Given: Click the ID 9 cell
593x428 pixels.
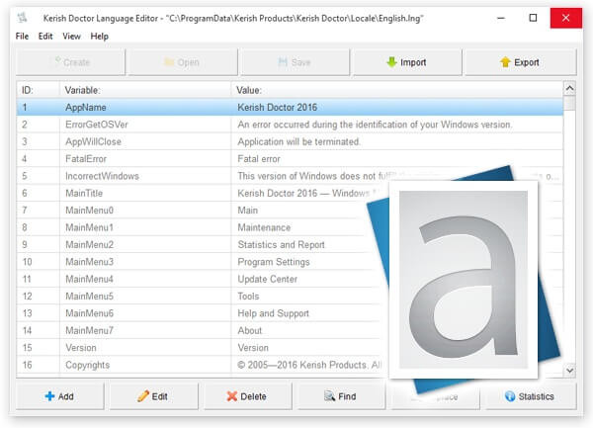Looking at the screenshot, I should (x=38, y=244).
